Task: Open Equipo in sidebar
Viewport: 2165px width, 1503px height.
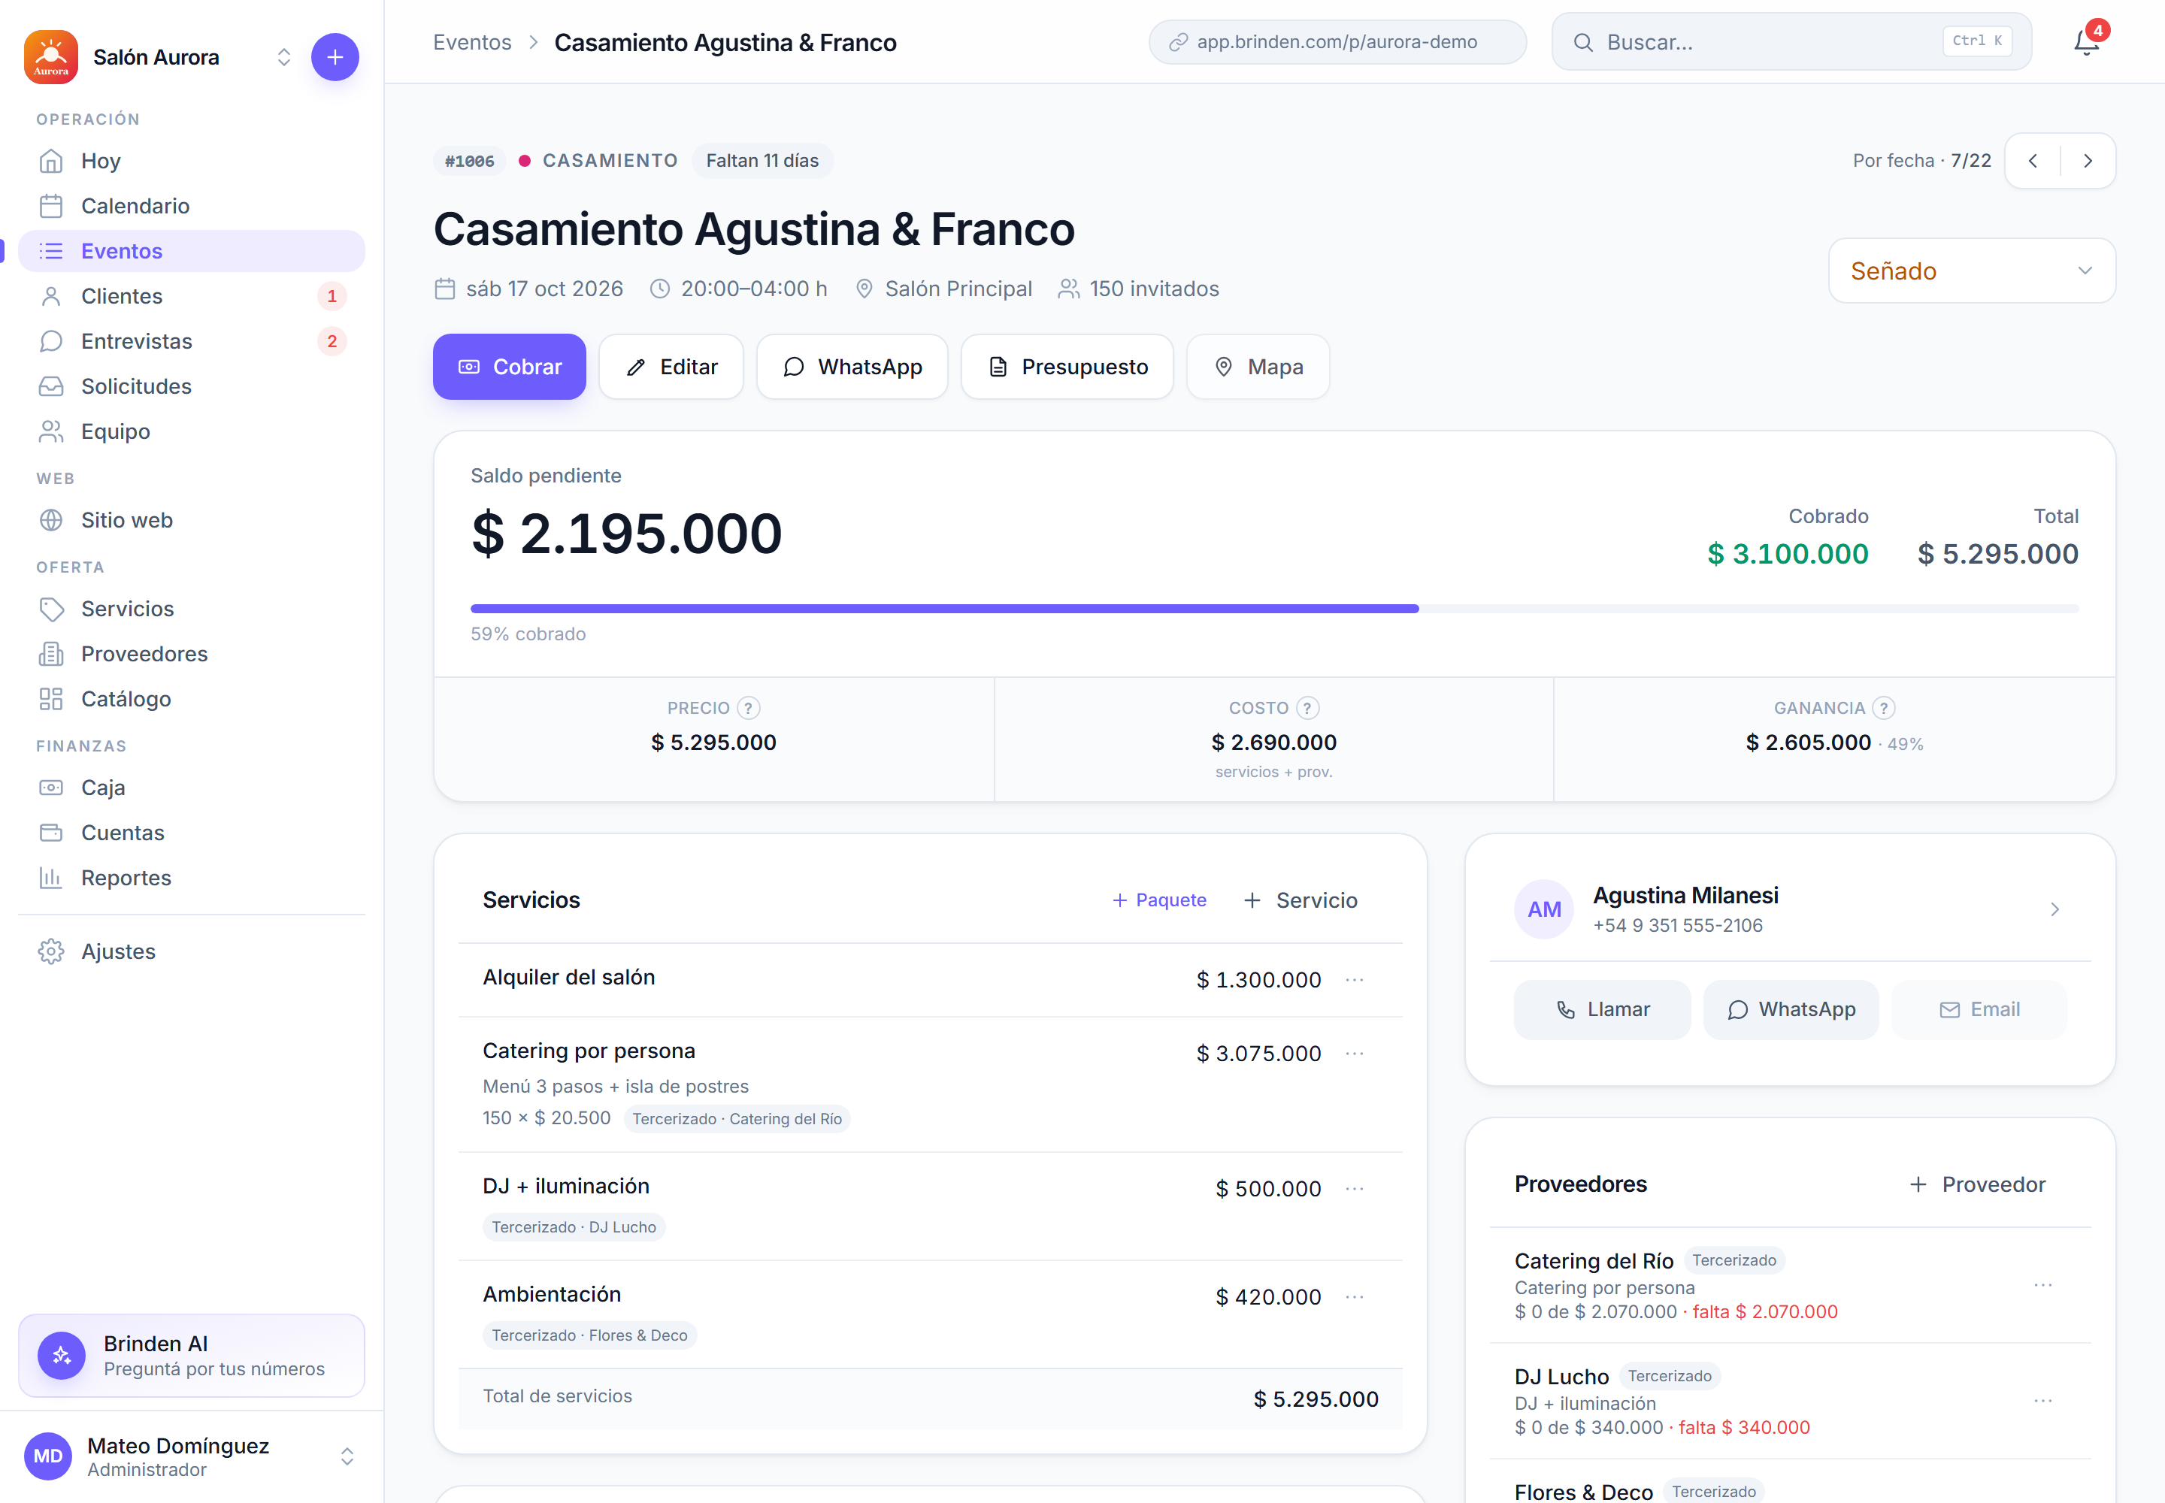Action: [x=191, y=432]
